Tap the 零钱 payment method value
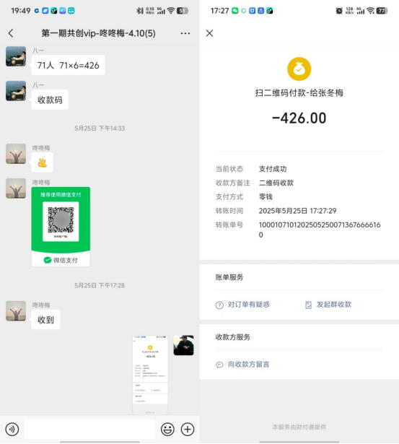Image resolution: width=399 pixels, height=444 pixels. 266,197
